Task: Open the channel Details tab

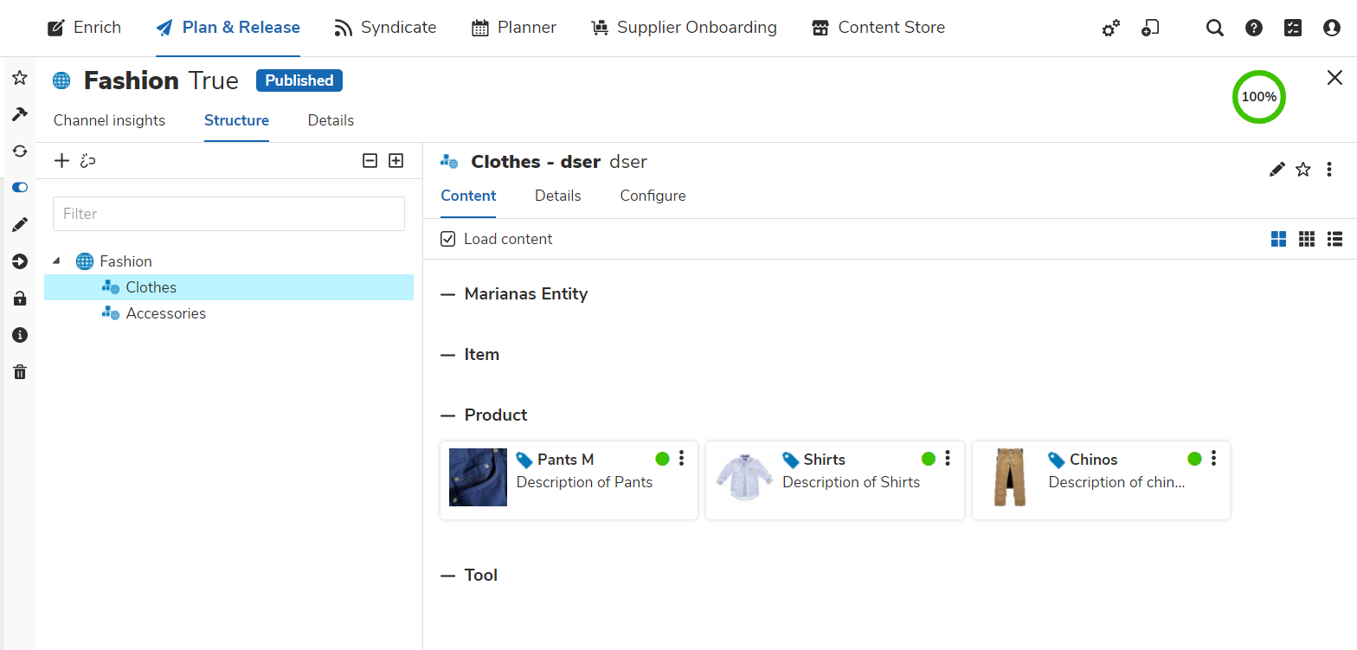Action: (x=331, y=120)
